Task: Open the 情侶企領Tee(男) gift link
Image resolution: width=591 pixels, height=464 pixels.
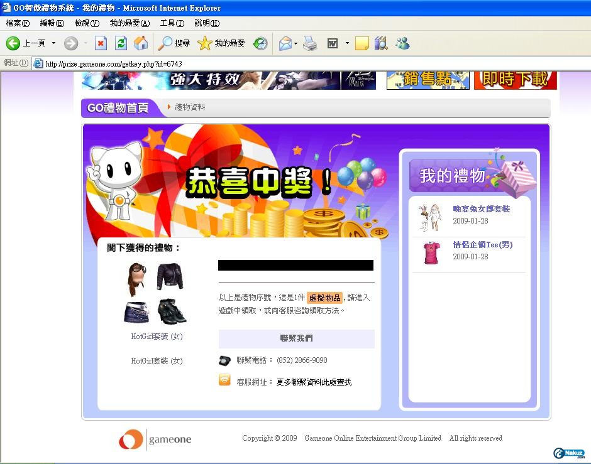Action: (482, 245)
